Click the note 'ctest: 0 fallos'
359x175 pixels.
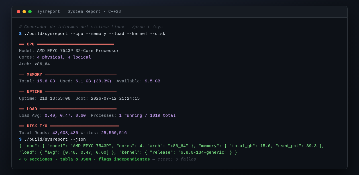pos(177,159)
